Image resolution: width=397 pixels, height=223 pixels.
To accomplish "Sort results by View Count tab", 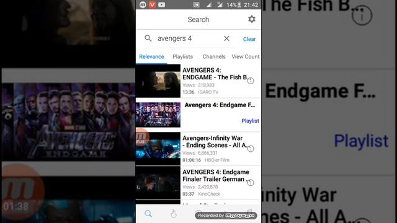I will pos(246,56).
